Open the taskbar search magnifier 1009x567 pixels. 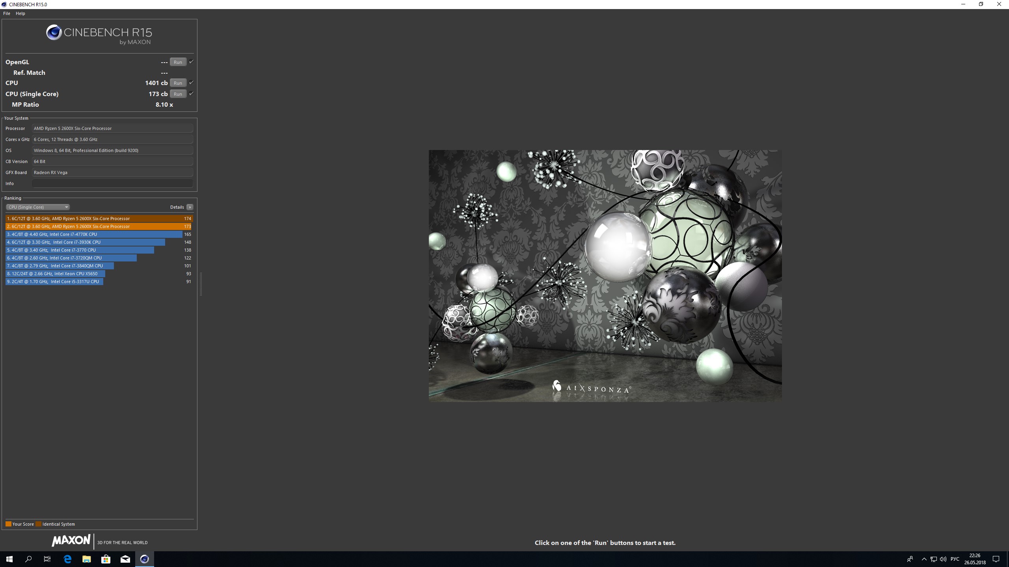click(28, 559)
